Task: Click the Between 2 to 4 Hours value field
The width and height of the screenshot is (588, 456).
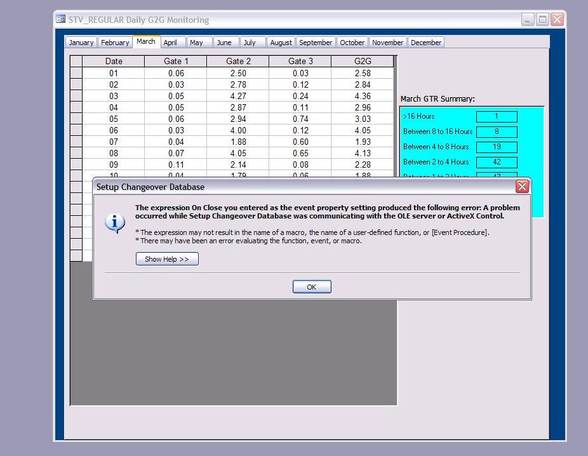Action: (497, 162)
